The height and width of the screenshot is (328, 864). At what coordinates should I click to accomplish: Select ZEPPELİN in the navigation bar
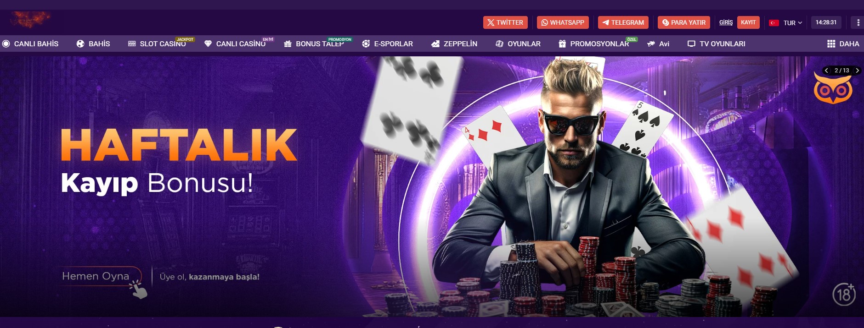click(454, 44)
